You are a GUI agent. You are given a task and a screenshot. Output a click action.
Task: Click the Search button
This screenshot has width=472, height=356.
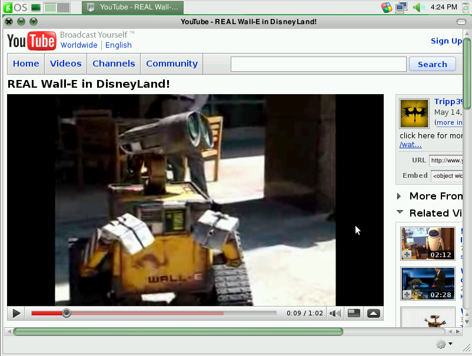pos(432,64)
